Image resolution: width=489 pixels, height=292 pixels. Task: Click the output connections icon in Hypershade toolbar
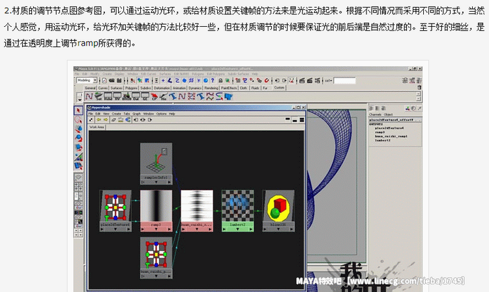[150, 120]
